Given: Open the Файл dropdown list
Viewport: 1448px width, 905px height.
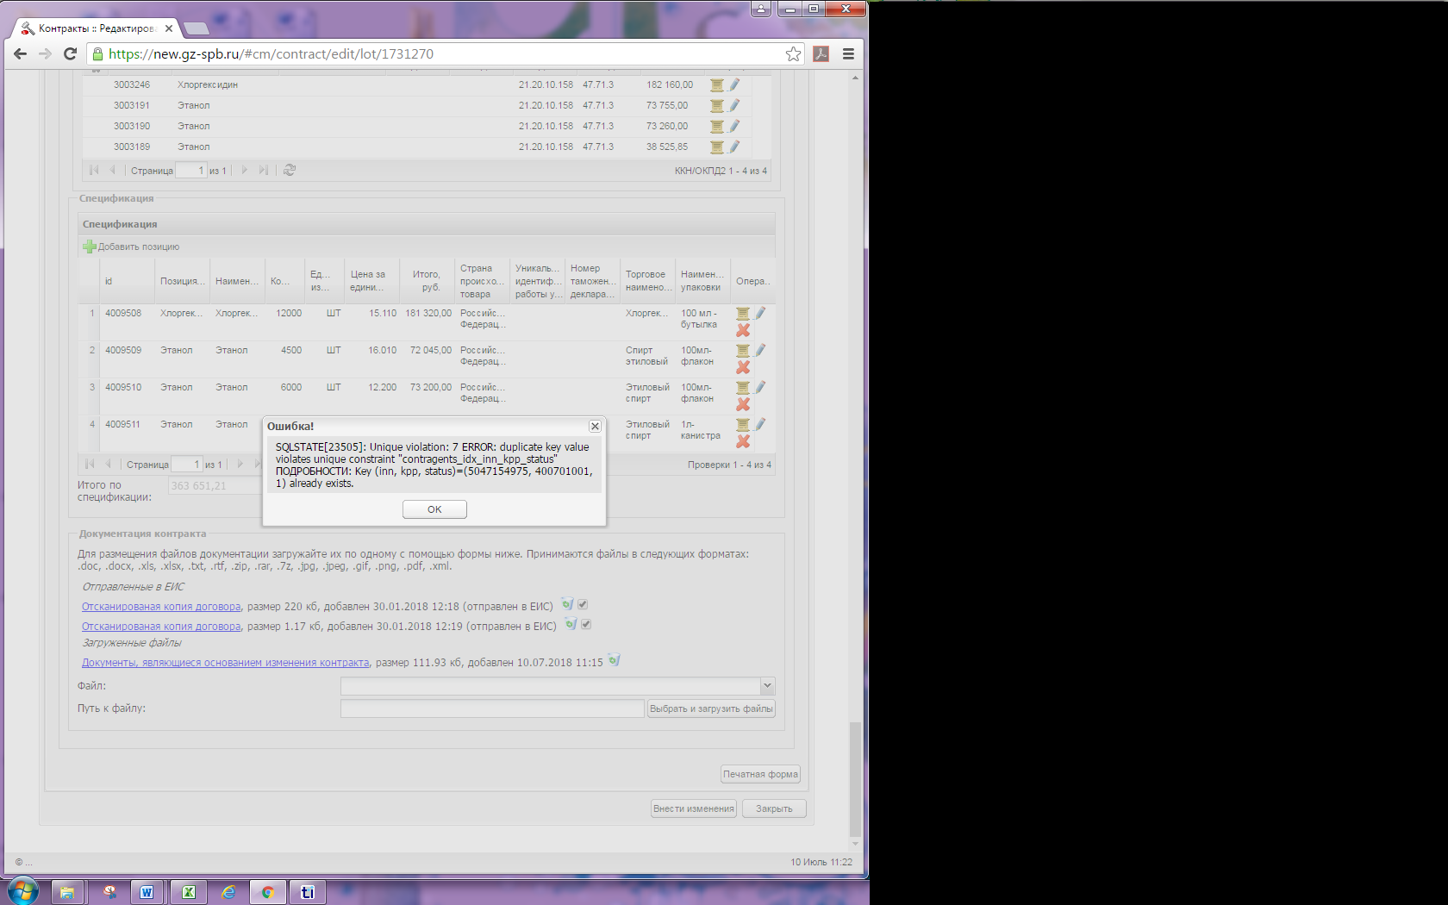Looking at the screenshot, I should click(767, 686).
